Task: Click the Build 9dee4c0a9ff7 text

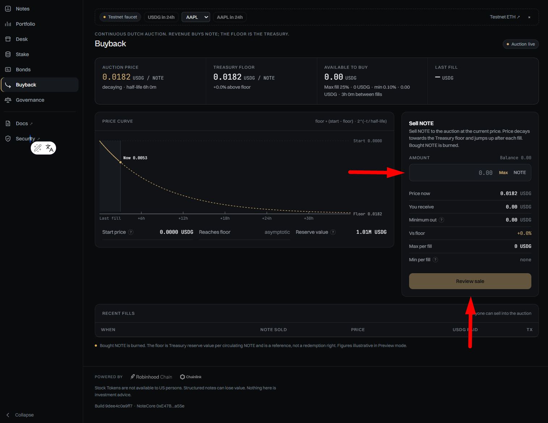Action: [x=114, y=406]
